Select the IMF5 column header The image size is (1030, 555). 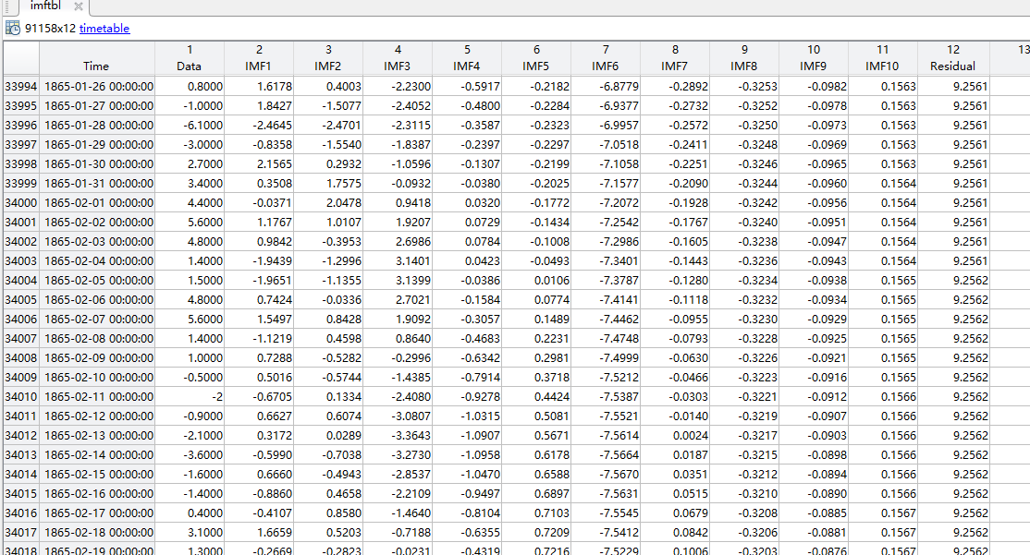click(x=536, y=66)
